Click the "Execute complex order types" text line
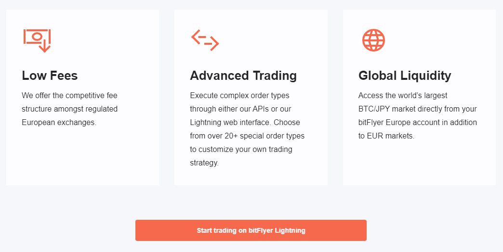Screen dimensions: 503x252 pos(239,95)
